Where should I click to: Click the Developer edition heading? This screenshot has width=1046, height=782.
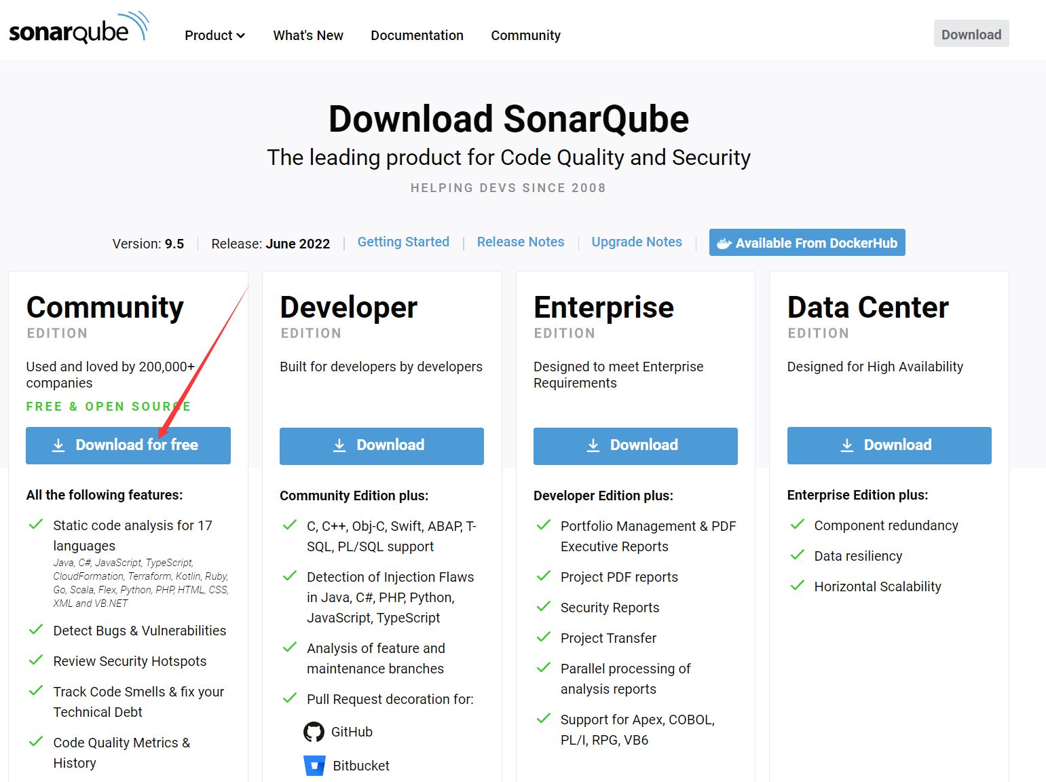coord(349,308)
